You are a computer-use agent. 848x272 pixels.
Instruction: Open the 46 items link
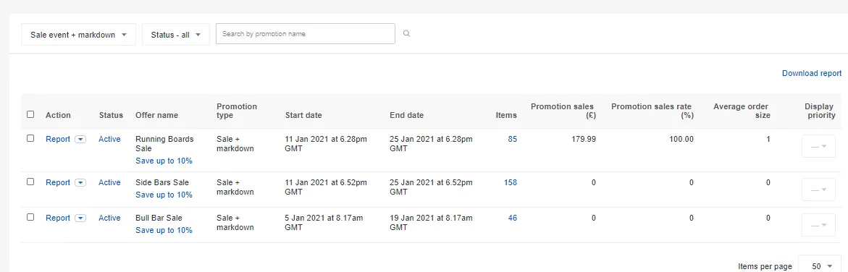[x=512, y=218]
